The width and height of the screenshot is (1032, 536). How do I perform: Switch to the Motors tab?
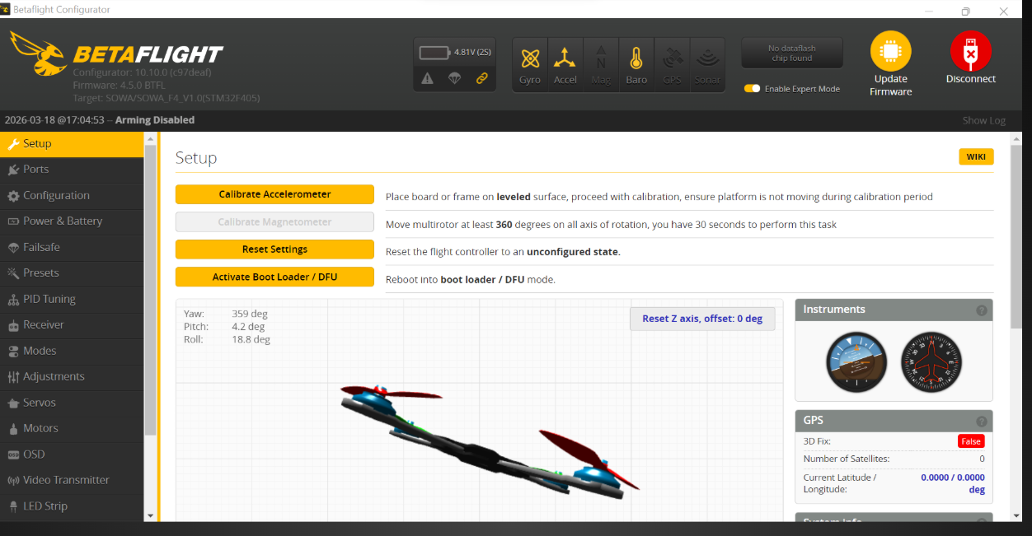click(x=40, y=428)
